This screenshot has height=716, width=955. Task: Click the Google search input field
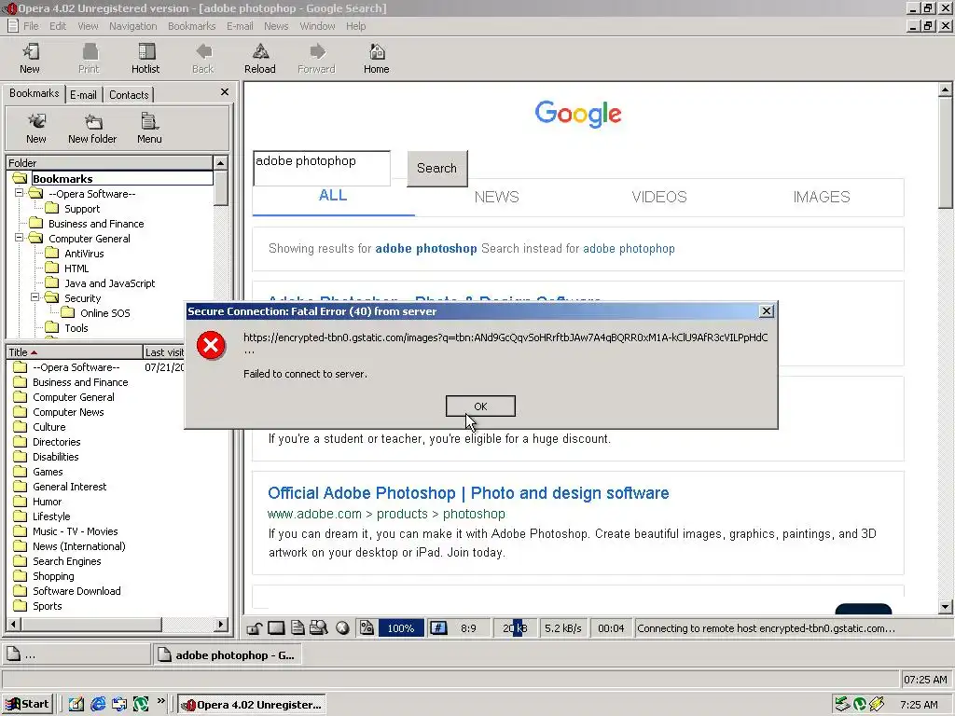click(322, 168)
